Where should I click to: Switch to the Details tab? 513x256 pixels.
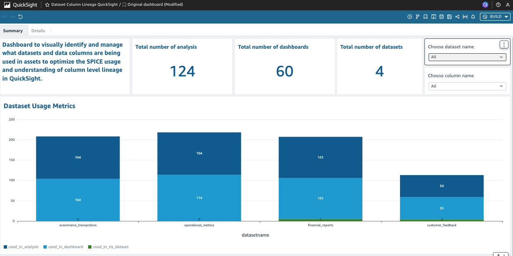(38, 31)
